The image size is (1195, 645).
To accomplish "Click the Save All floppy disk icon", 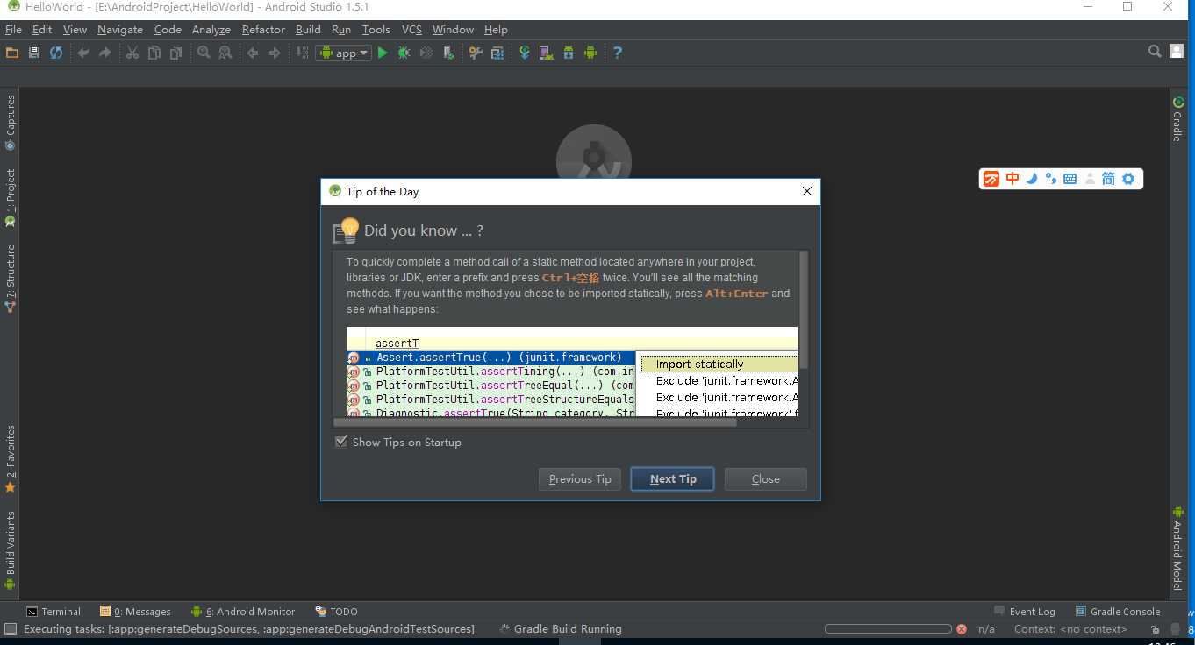I will 33,53.
